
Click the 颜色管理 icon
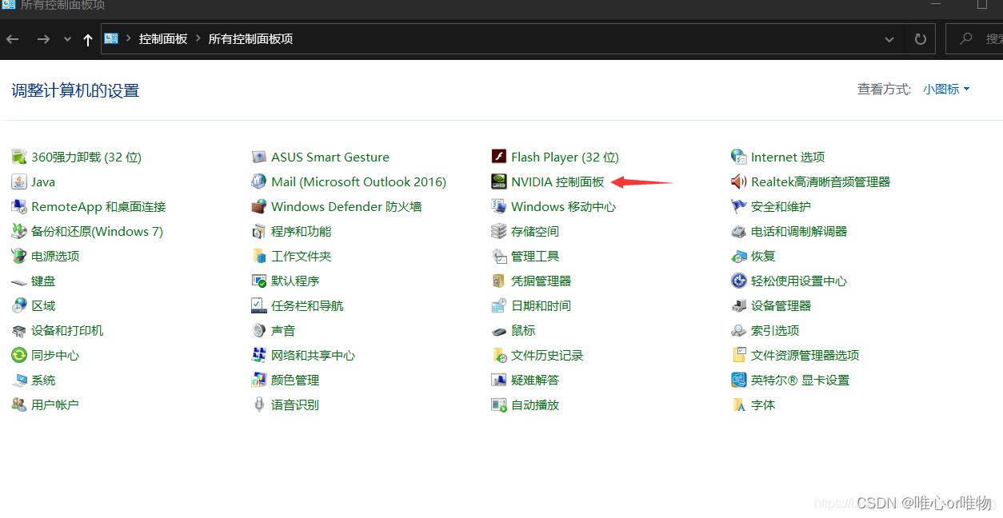(x=259, y=380)
